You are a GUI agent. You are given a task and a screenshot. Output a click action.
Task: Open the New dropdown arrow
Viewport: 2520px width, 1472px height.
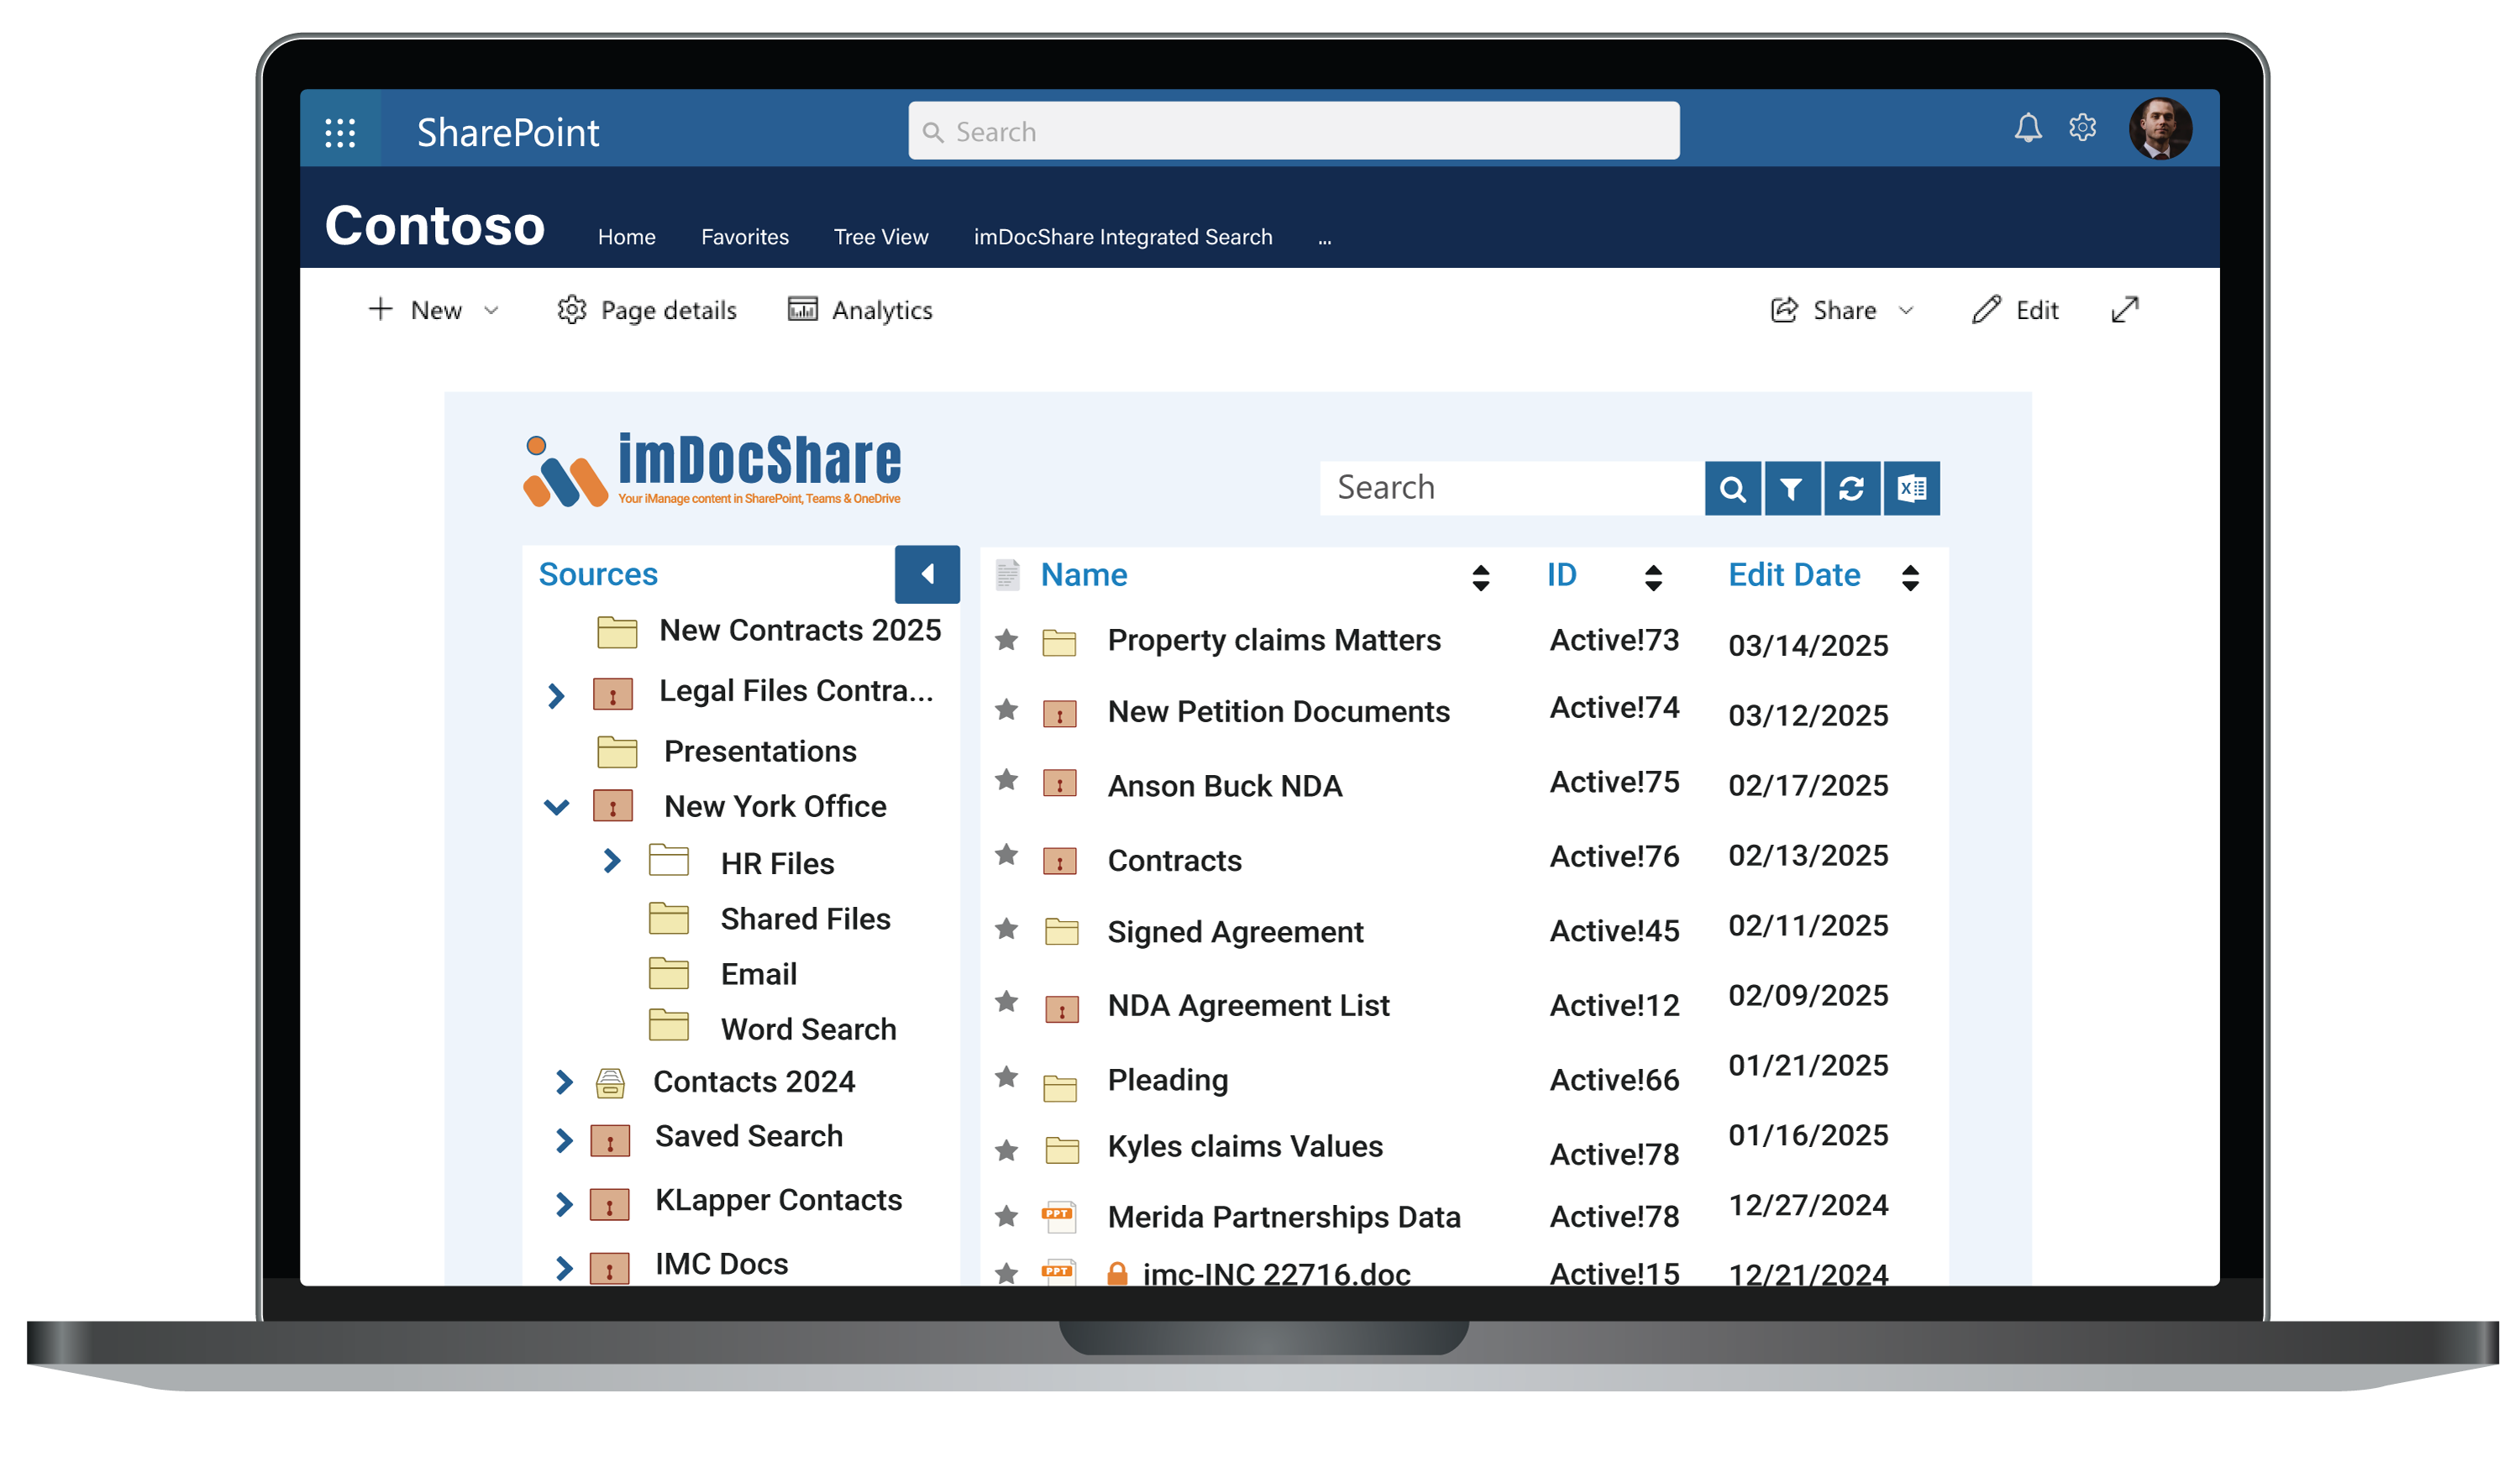pos(491,311)
